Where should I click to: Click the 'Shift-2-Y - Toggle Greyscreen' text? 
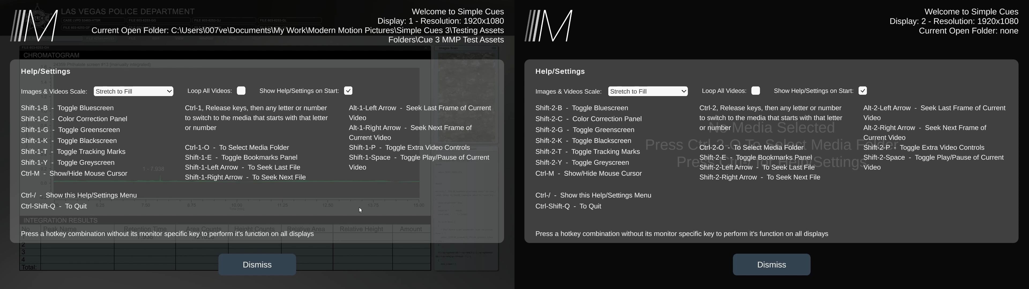(582, 162)
